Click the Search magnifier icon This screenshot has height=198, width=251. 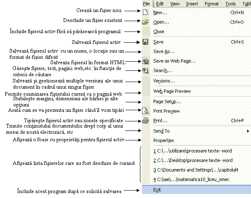[x=145, y=70]
